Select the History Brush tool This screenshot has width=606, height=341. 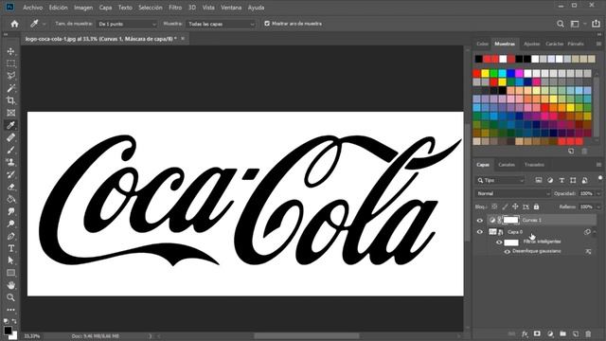[x=10, y=174]
